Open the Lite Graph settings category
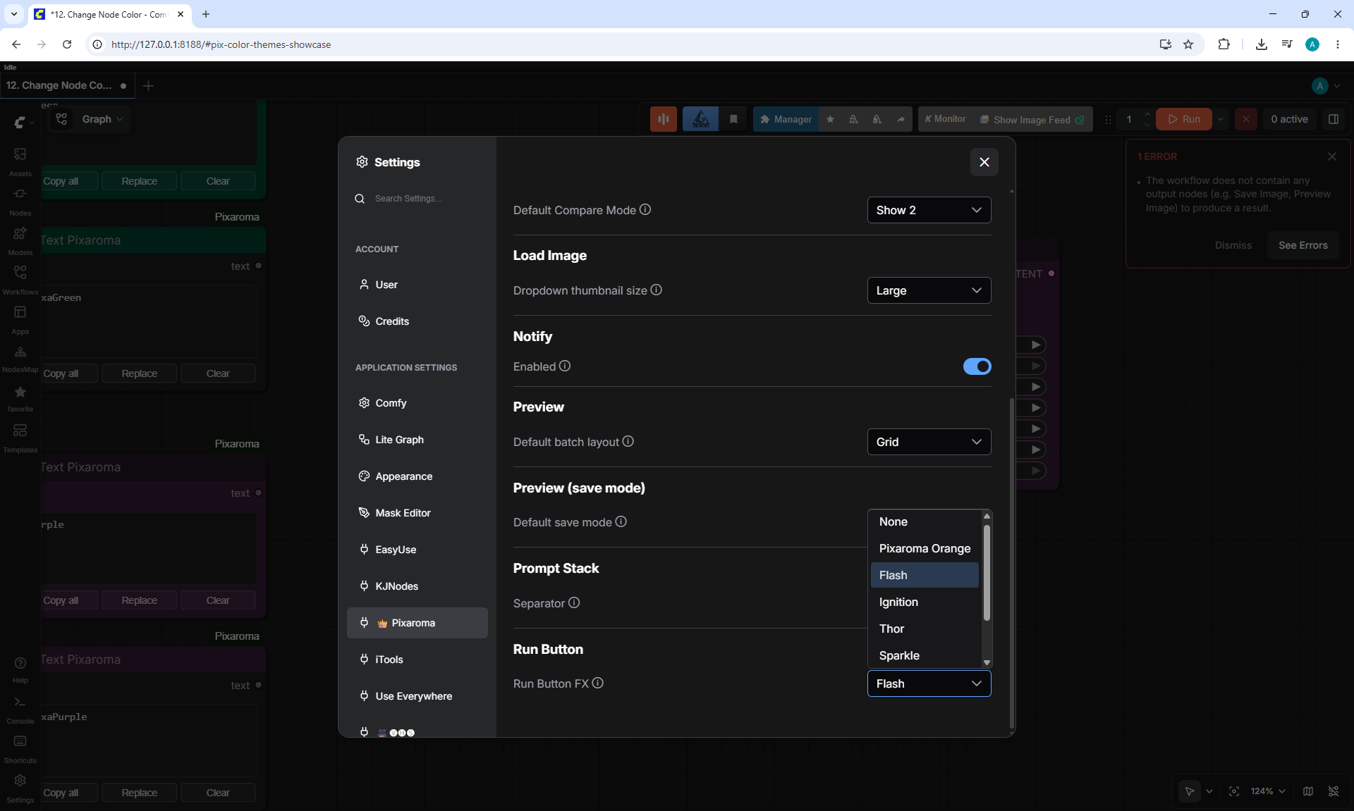This screenshot has width=1354, height=811. (x=417, y=440)
